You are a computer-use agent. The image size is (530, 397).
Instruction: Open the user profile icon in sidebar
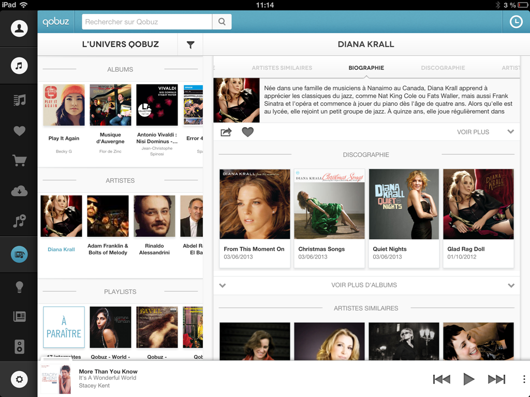coord(19,28)
